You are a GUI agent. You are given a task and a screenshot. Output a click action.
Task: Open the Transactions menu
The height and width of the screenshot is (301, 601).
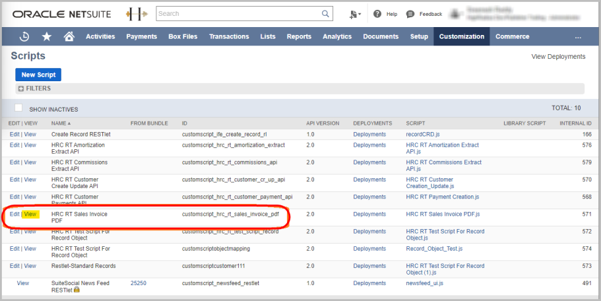coord(229,37)
